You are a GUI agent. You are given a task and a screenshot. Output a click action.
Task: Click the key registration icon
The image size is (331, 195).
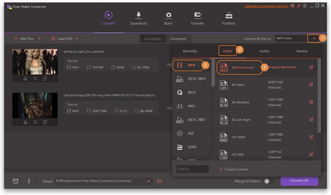point(299,6)
